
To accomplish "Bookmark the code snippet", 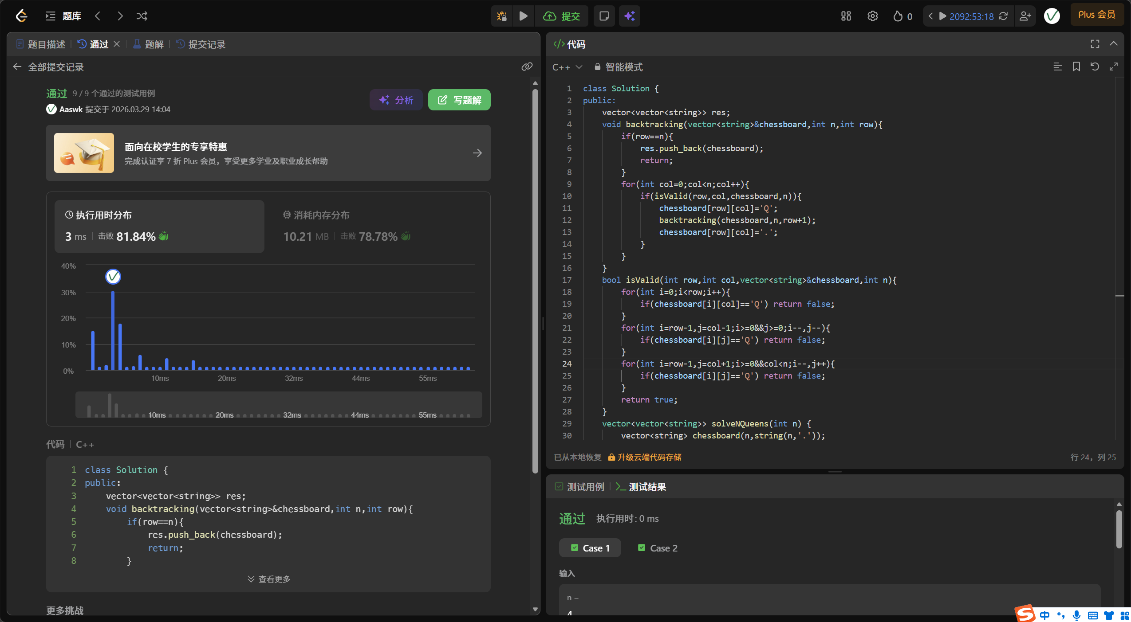I will click(1076, 67).
